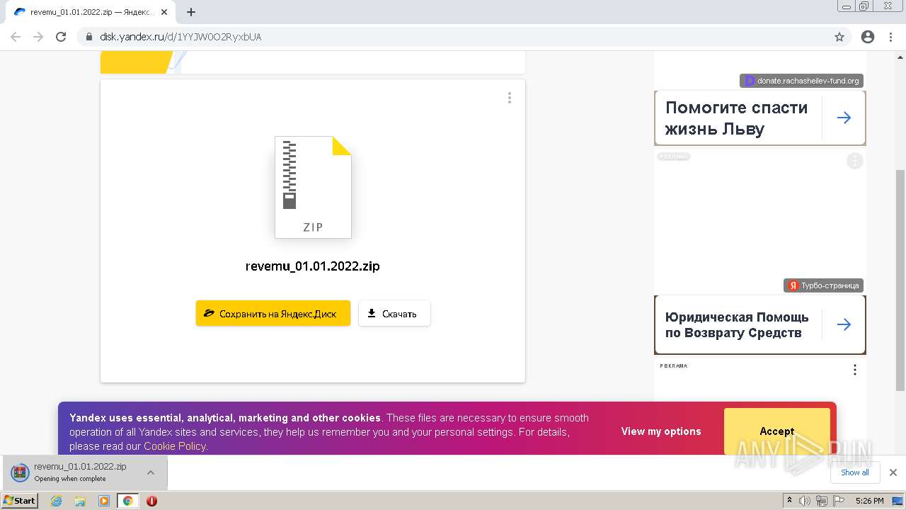Show all downloads

855,472
